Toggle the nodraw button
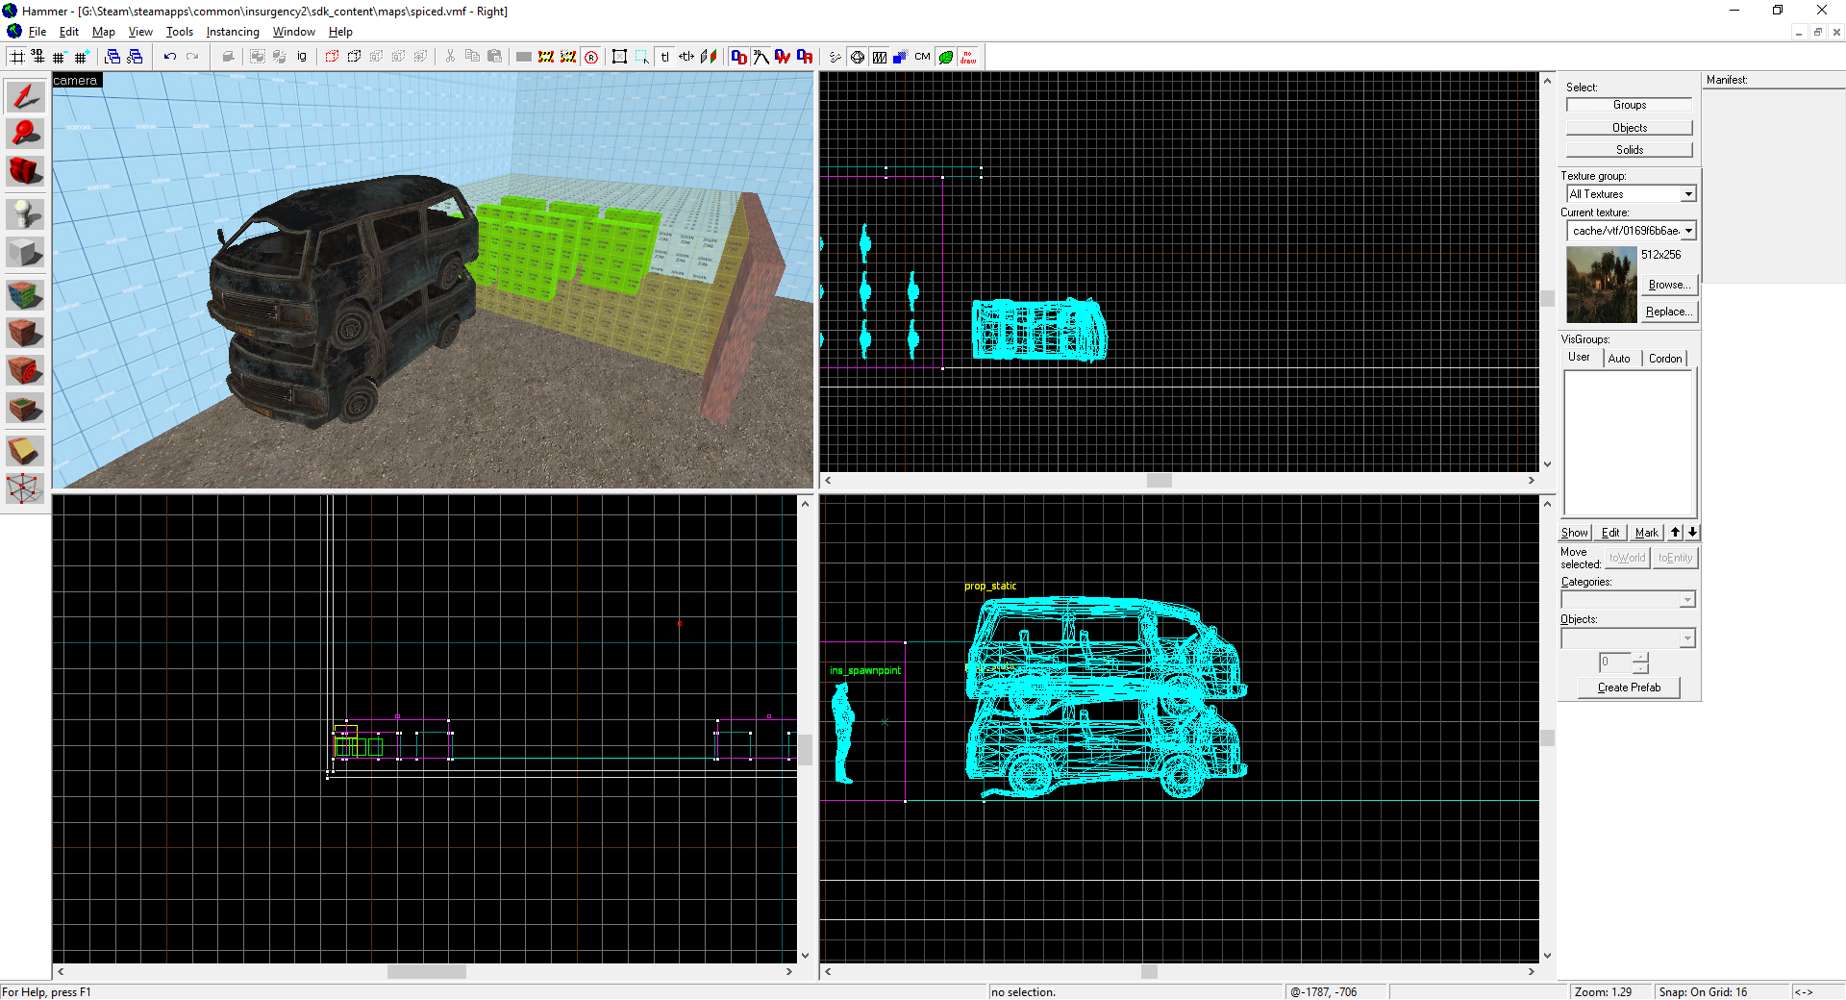Image resolution: width=1846 pixels, height=1000 pixels. (x=968, y=57)
